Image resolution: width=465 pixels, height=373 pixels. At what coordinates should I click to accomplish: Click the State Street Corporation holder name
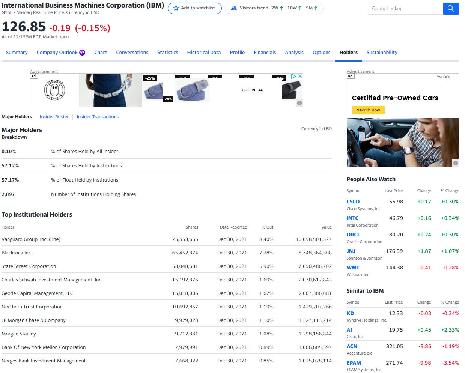pyautogui.click(x=29, y=266)
